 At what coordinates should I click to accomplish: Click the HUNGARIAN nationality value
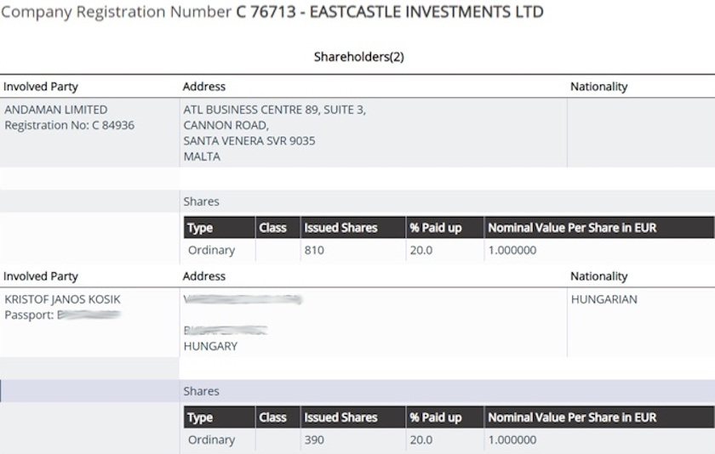(604, 299)
